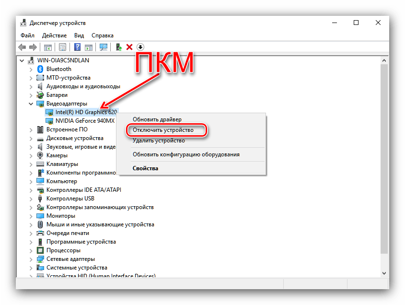The height and width of the screenshot is (305, 405).
Task: Open the Действие menu
Action: click(54, 35)
